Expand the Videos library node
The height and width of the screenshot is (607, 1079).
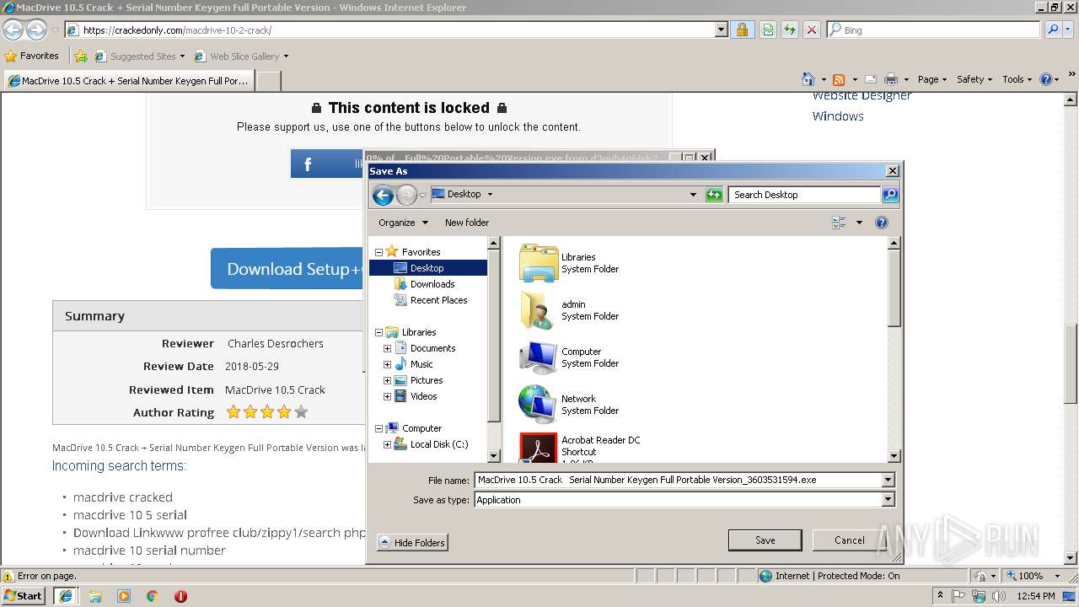(387, 396)
